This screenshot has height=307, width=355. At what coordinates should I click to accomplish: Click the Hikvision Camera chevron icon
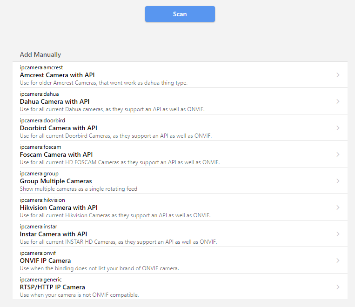point(338,207)
